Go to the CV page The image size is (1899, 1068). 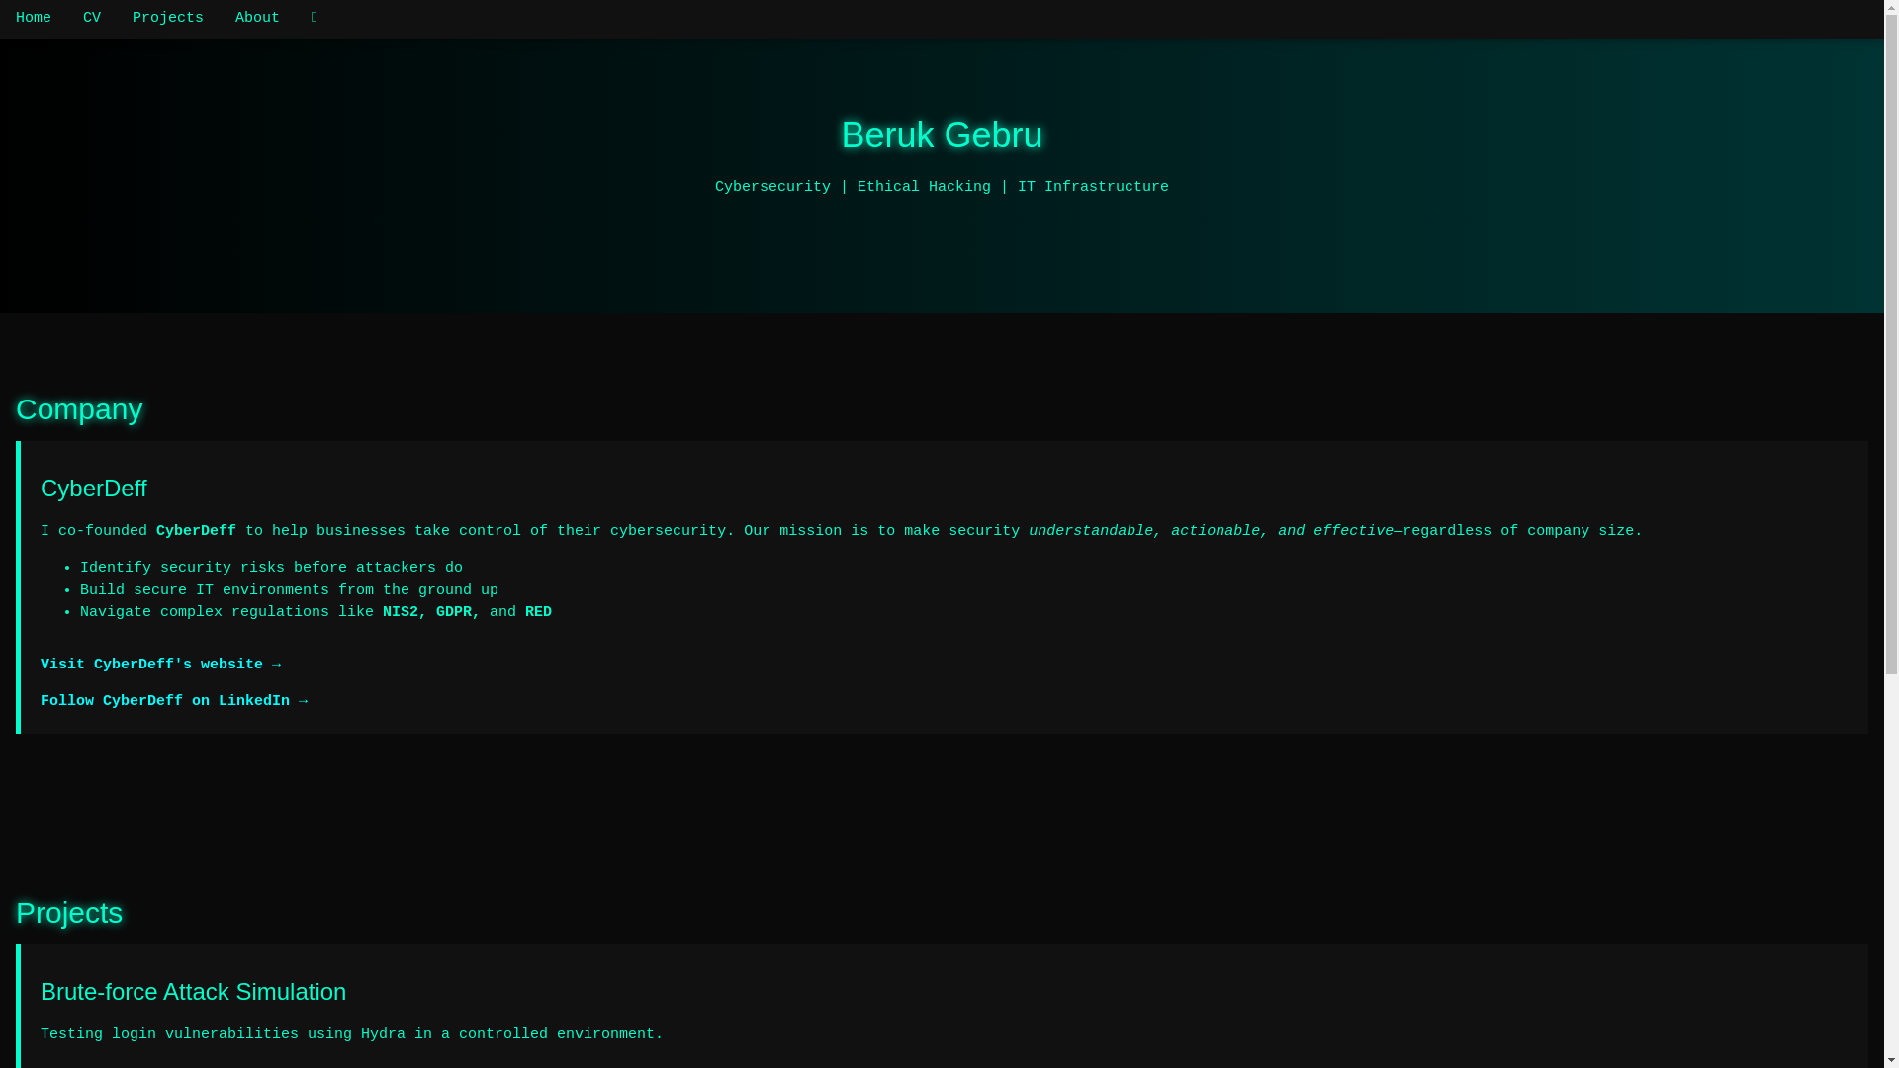click(x=92, y=19)
